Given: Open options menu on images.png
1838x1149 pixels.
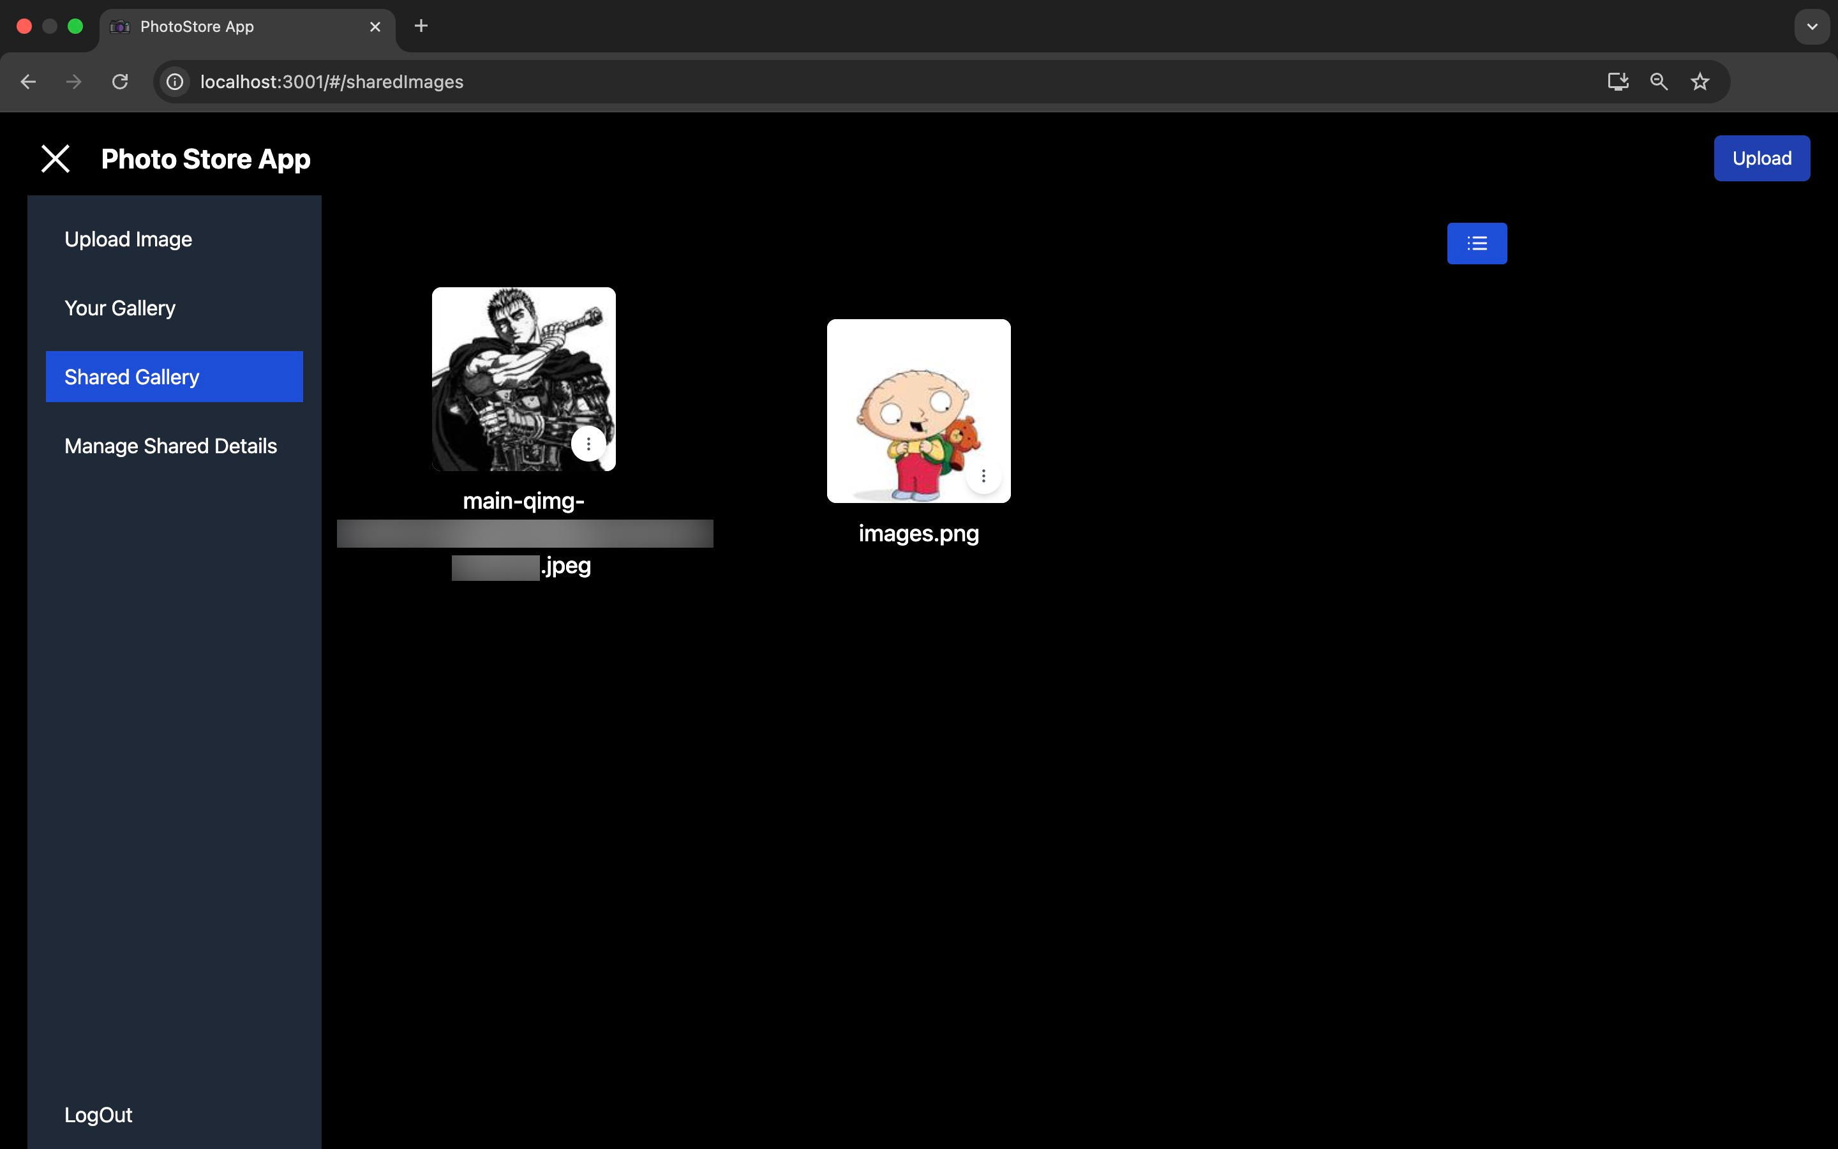Looking at the screenshot, I should tap(983, 476).
